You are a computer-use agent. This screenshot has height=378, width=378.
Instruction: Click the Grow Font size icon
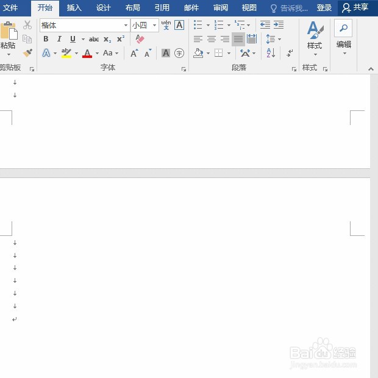(x=134, y=53)
